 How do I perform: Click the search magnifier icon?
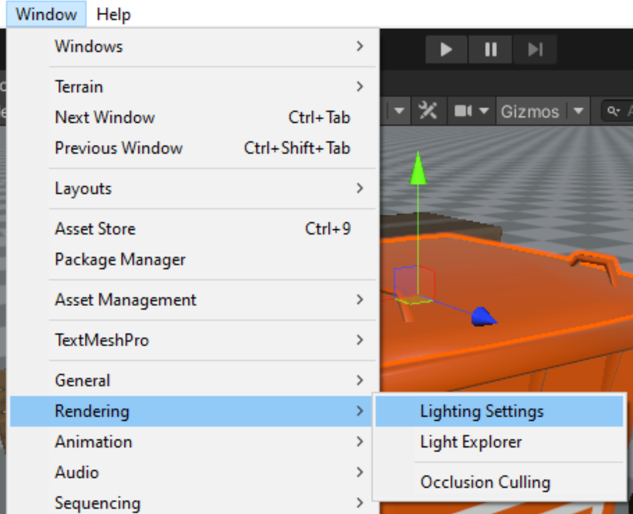613,111
